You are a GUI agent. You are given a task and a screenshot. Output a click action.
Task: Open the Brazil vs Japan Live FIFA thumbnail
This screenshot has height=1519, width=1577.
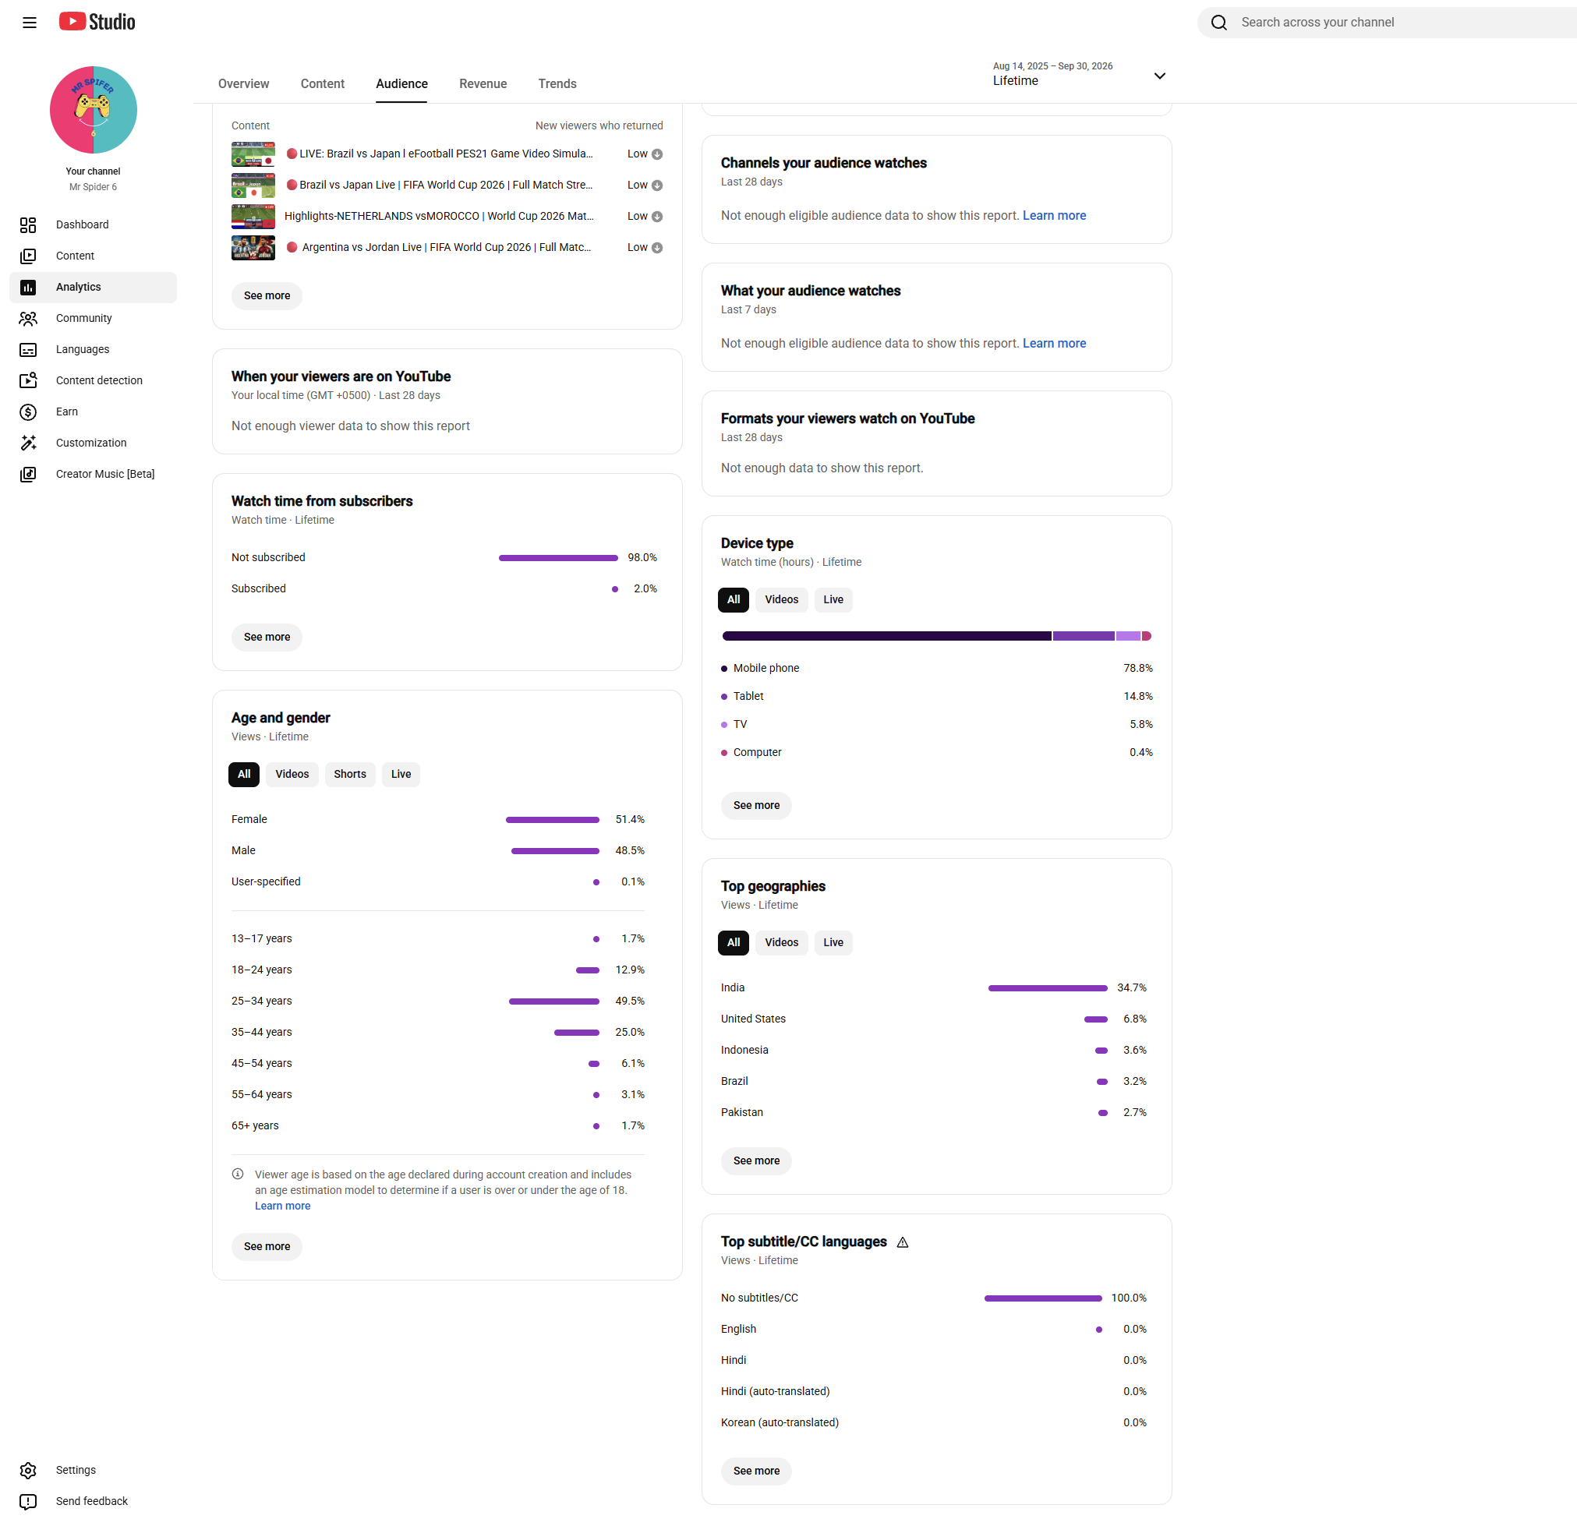253,185
